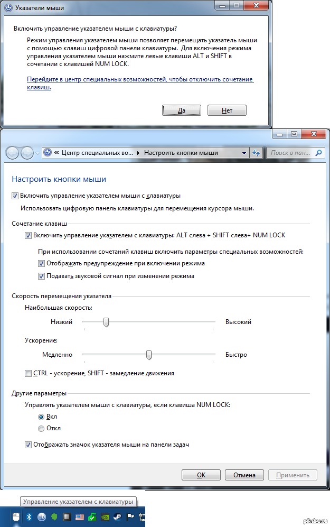Click the refresh button beside the address bar
Viewport: 330px width, 527px height.
pos(257,153)
